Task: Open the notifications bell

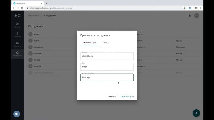Action: 190,16
